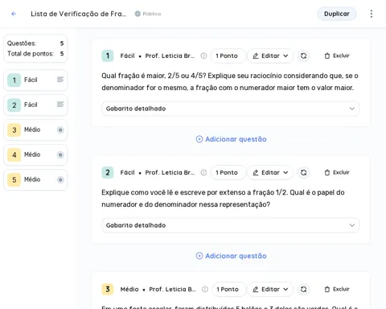Delete question 3 with Excluir
This screenshot has height=309, width=386.
click(x=337, y=289)
